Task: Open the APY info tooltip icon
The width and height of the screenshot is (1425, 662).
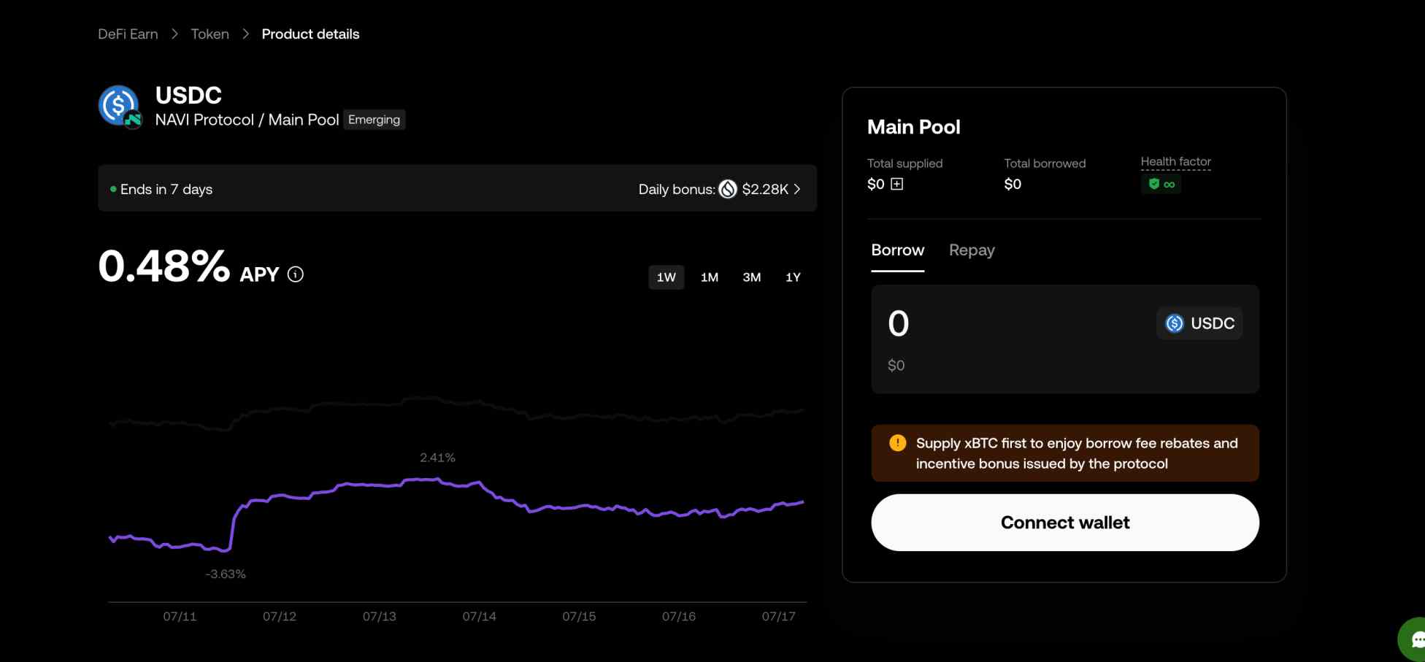Action: coord(295,274)
